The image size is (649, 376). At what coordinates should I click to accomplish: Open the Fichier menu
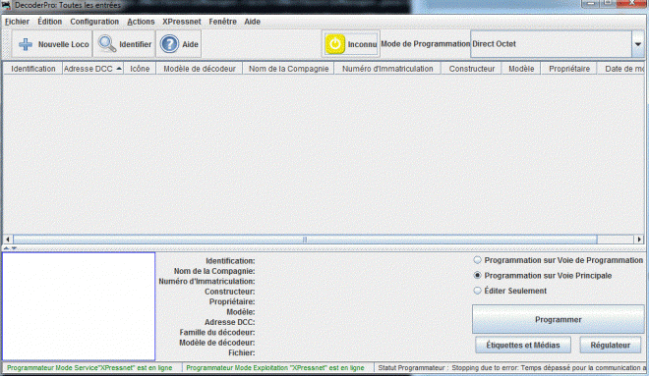[x=17, y=22]
